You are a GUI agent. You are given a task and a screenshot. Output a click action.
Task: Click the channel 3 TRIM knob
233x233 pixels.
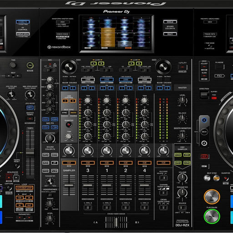[88, 101]
